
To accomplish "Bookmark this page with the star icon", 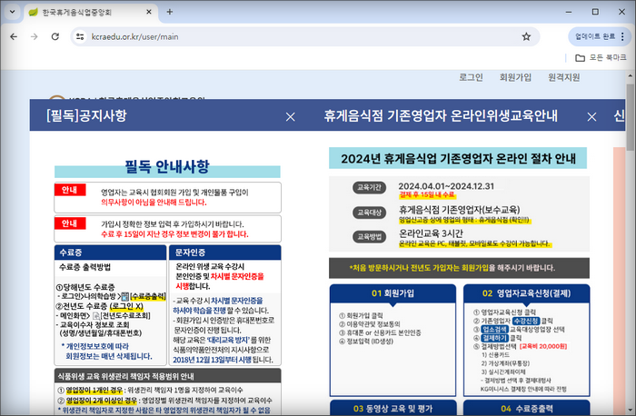I will tap(526, 36).
